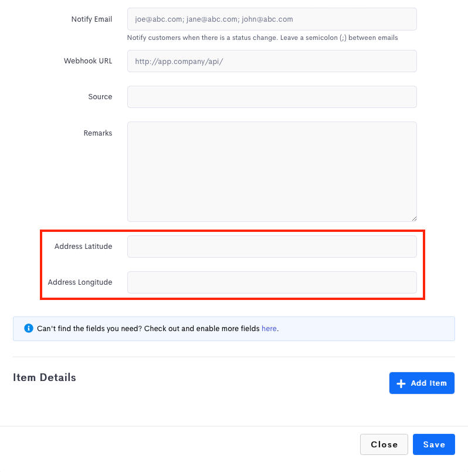Click the blue info icon in banner
The width and height of the screenshot is (468, 472).
coord(29,329)
